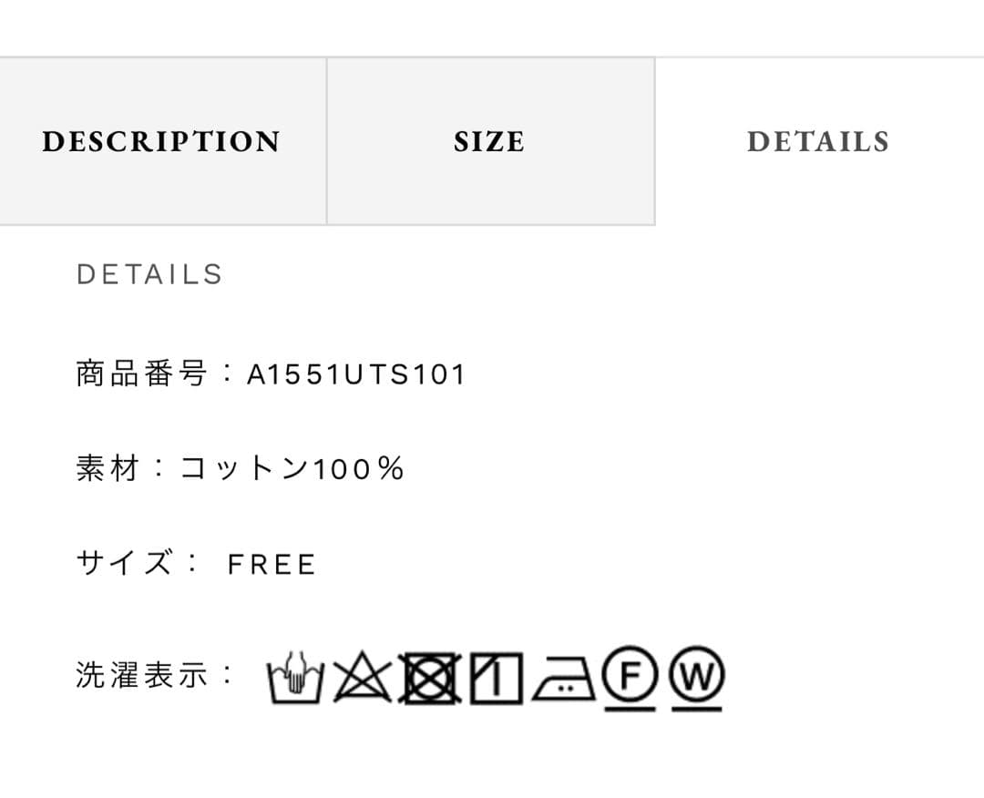Click the do-not-tumble-dry crossed square symbol

(429, 679)
